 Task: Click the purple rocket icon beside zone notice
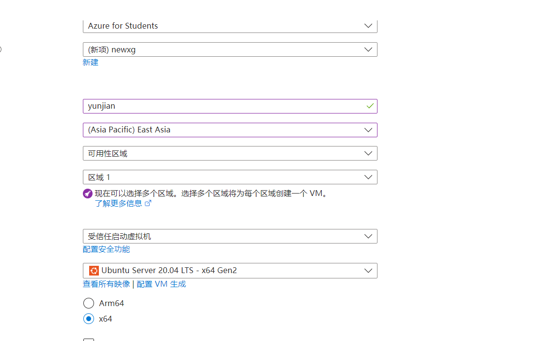point(88,194)
